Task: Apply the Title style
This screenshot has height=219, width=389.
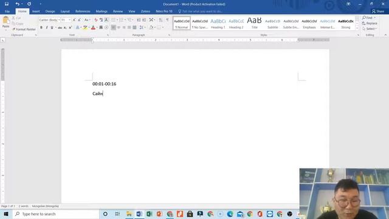Action: (x=254, y=23)
